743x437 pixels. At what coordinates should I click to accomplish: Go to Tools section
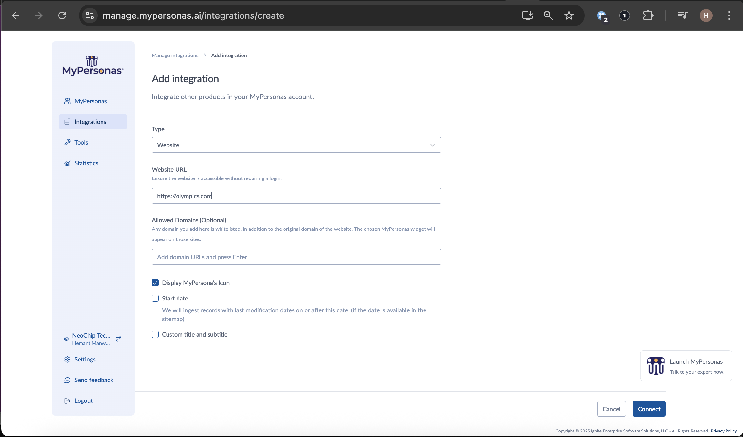click(x=93, y=142)
